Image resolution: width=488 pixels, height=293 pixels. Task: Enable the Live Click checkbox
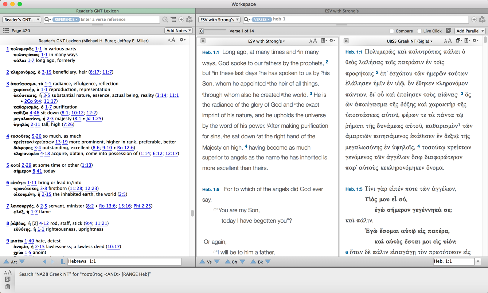(419, 31)
